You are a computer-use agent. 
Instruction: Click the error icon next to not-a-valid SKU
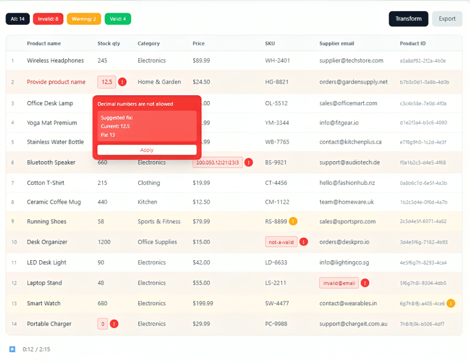304,242
